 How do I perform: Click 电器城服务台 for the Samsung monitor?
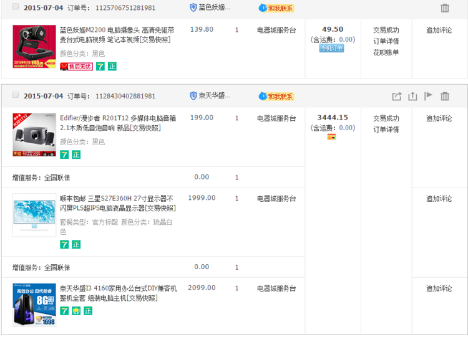276,199
